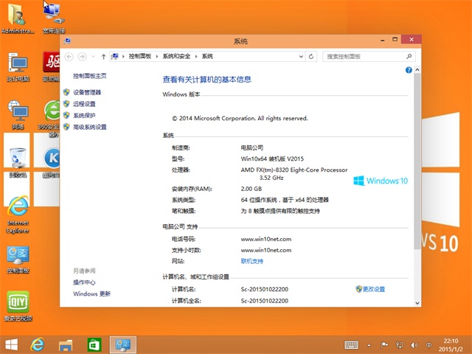Click in 搜索控制面板 search box
Image resolution: width=472 pixels, height=354 pixels.
[361, 56]
